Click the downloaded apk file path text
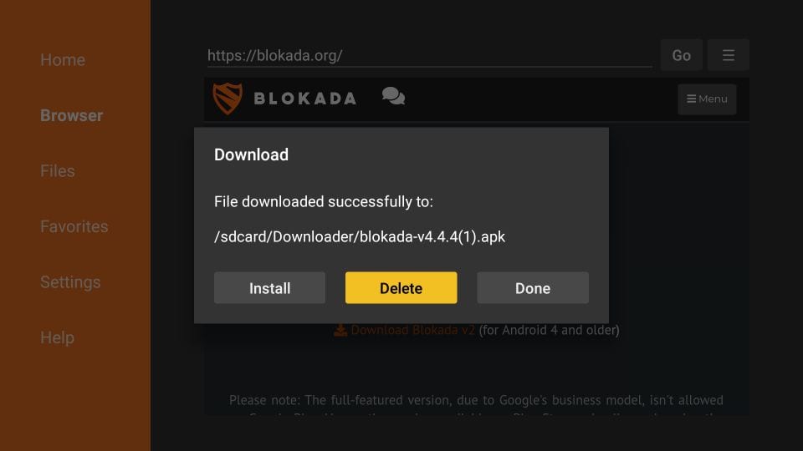Screen dimensions: 803x451 pos(360,236)
